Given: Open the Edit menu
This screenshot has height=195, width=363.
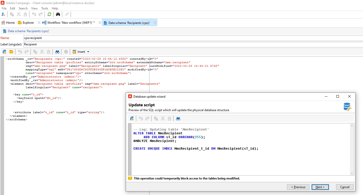Looking at the screenshot, I should pos(13,8).
